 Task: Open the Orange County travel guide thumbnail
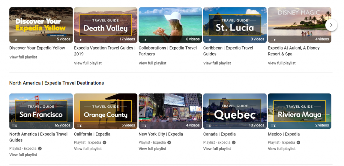click(x=105, y=111)
